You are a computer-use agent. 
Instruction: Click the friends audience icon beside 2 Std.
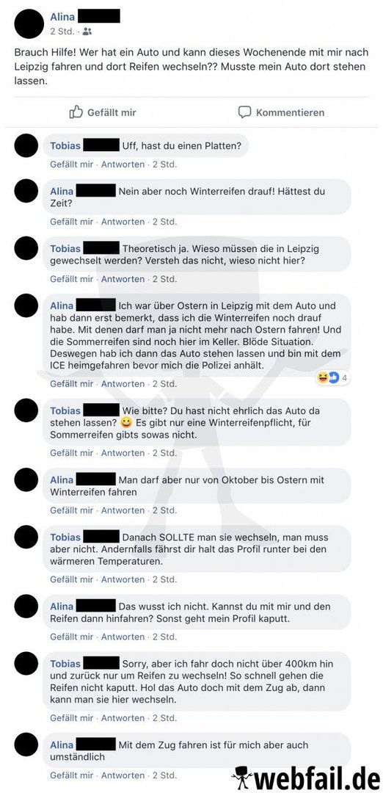pos(87,32)
